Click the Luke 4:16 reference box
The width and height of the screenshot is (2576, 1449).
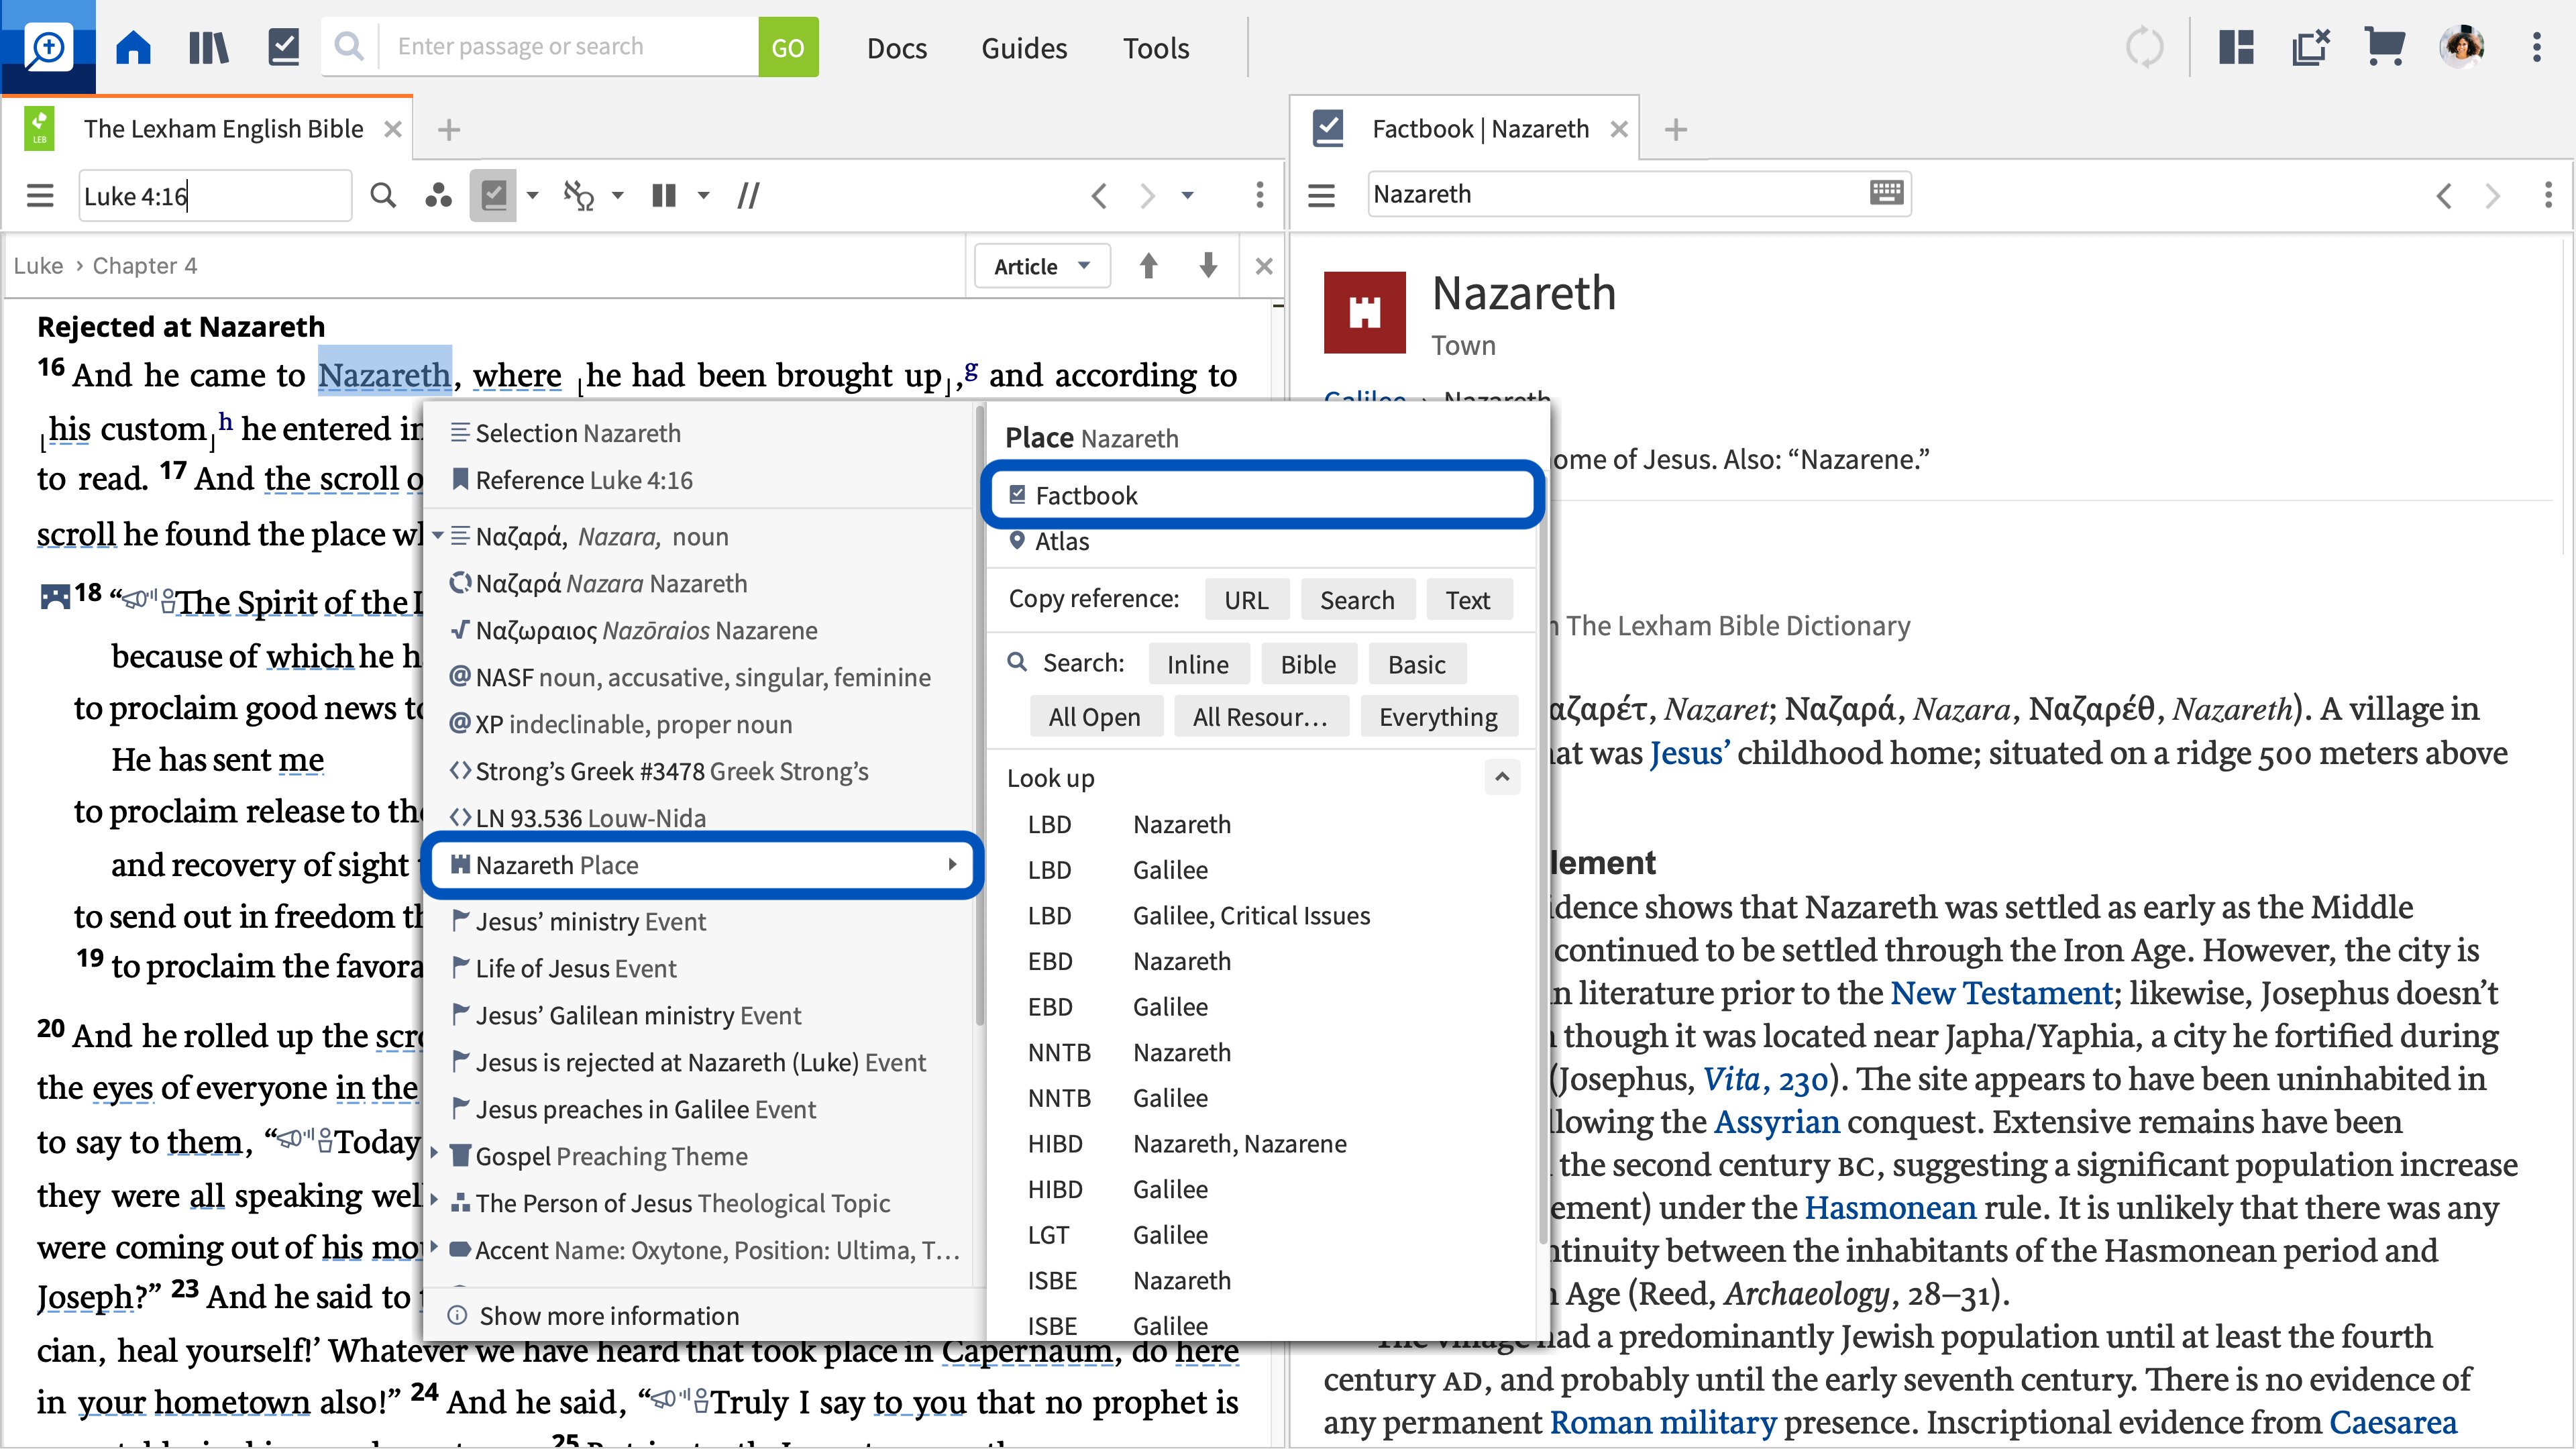[x=215, y=195]
